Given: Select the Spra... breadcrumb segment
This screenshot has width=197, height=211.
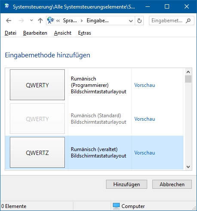Looking at the screenshot, I should tap(70, 21).
